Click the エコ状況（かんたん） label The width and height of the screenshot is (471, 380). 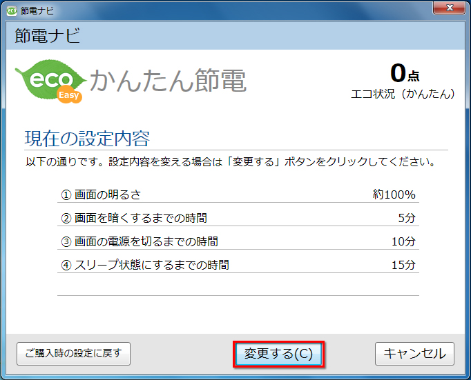[x=403, y=94]
